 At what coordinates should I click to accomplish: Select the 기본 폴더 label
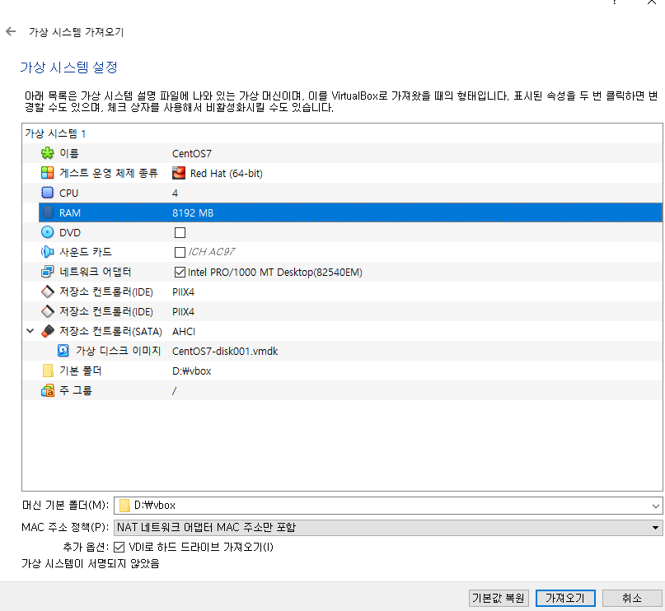(81, 371)
